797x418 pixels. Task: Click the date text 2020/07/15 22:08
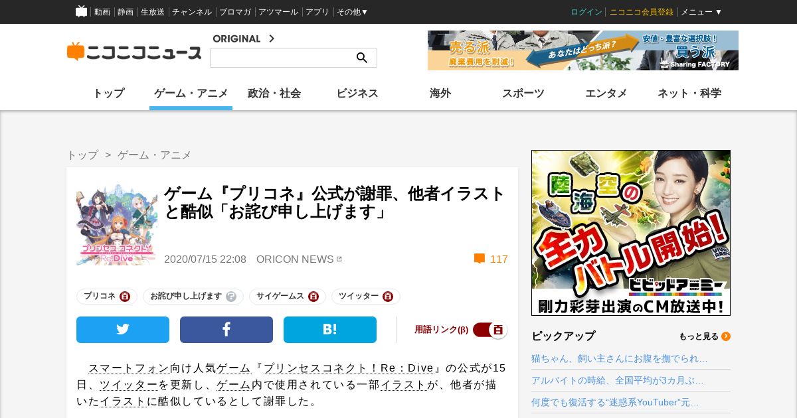pyautogui.click(x=205, y=259)
